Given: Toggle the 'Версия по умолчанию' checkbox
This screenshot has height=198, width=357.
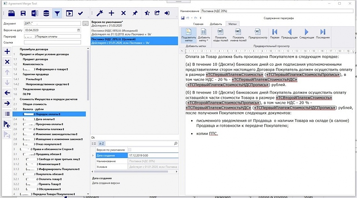Looking at the screenshot, I should [x=130, y=150].
